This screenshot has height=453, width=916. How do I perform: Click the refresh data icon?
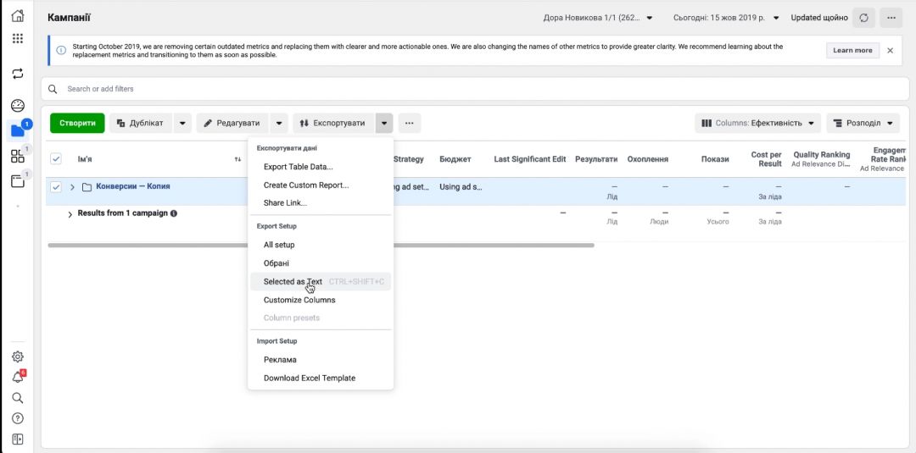(863, 17)
